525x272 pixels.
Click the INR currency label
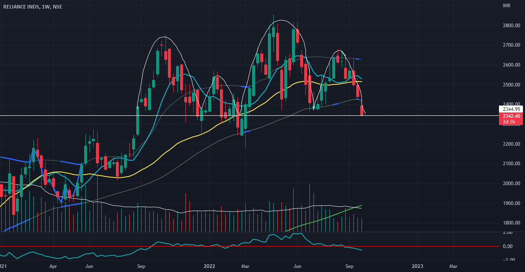pyautogui.click(x=507, y=6)
